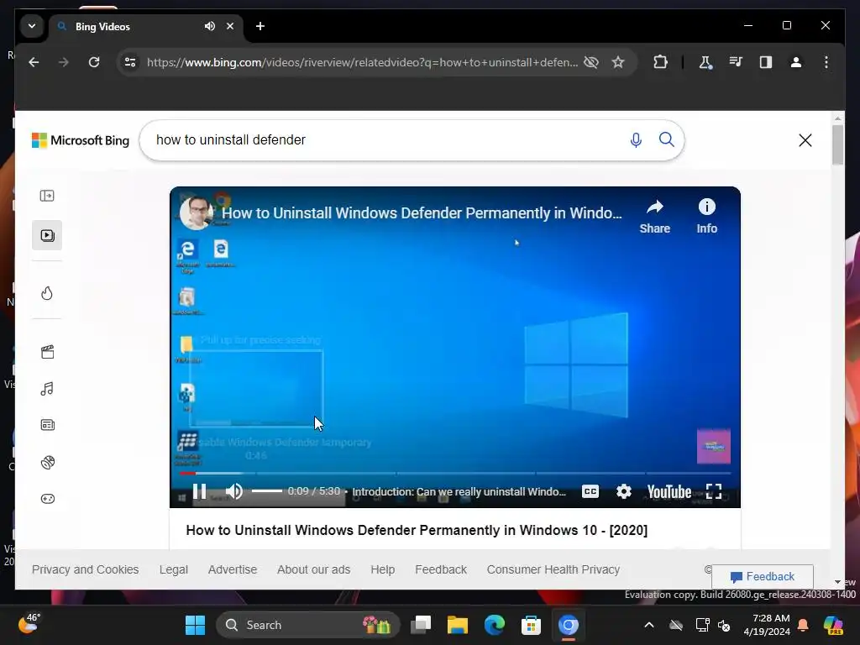Open the Help footer link
The width and height of the screenshot is (860, 645).
pyautogui.click(x=383, y=569)
